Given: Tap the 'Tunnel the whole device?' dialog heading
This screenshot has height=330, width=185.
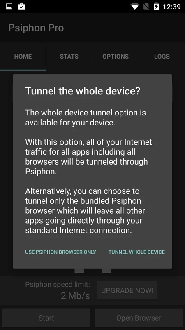Looking at the screenshot, I should point(83,91).
